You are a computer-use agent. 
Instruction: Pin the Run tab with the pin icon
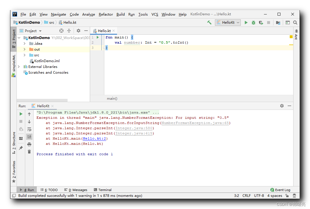point(21,148)
